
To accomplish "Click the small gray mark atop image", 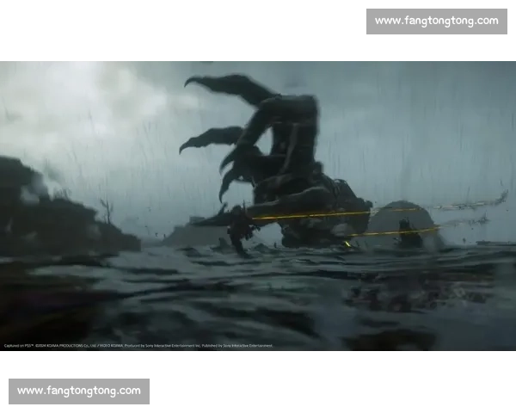I will [206, 59].
